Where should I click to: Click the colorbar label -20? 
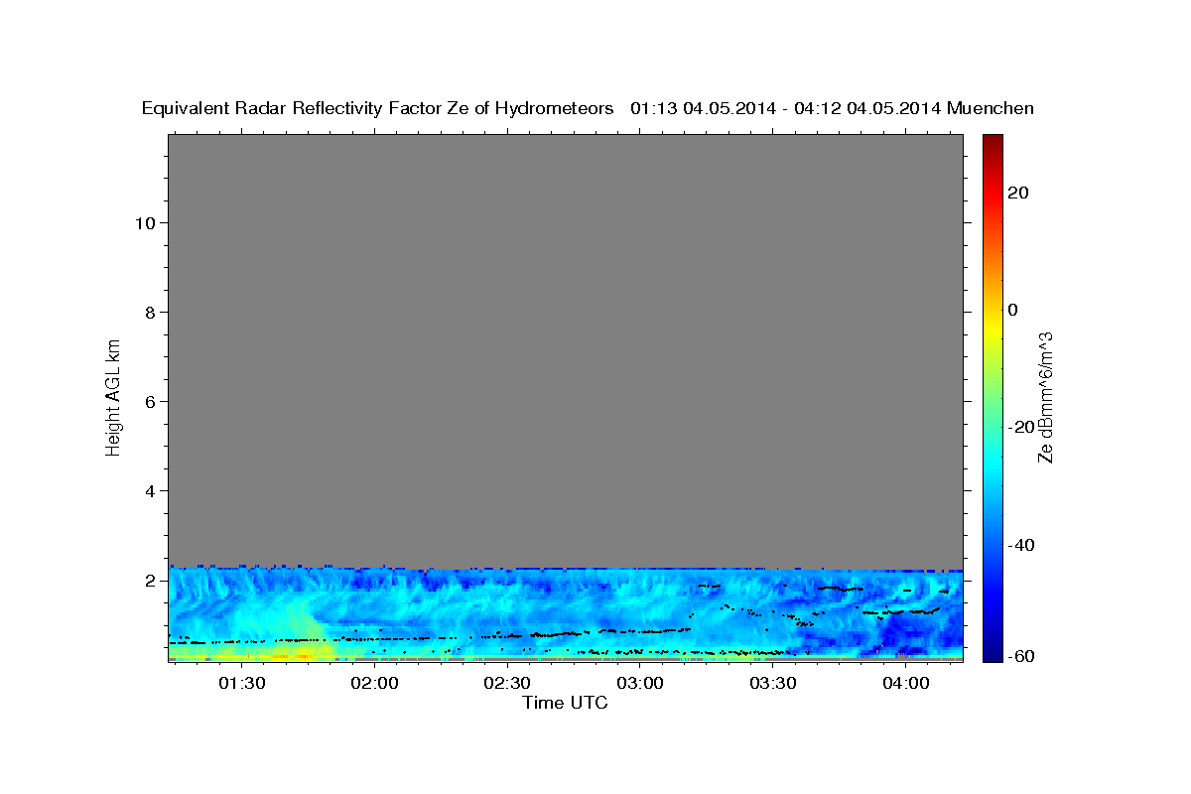[1023, 427]
